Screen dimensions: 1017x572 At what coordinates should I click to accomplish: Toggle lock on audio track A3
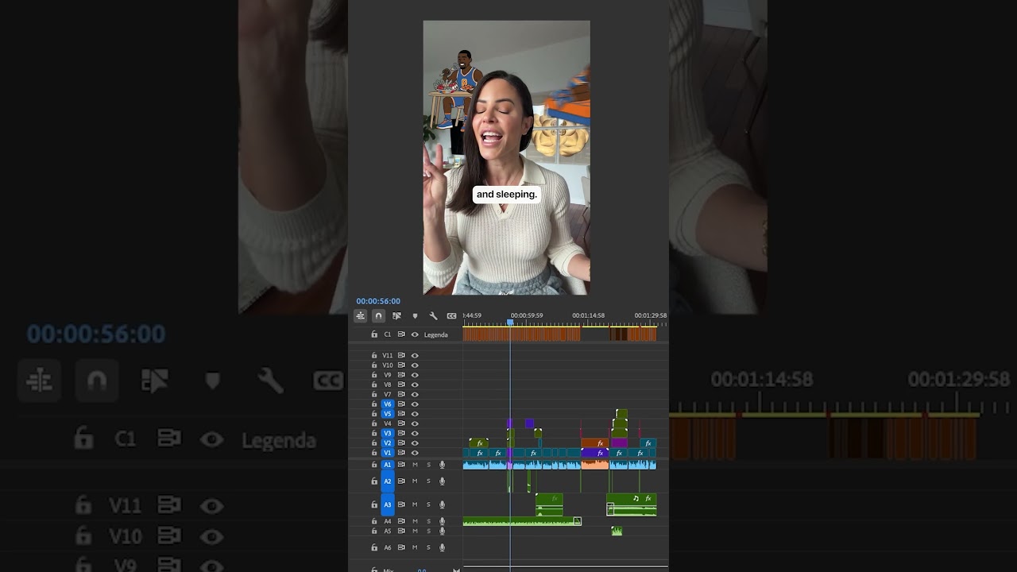pos(374,504)
